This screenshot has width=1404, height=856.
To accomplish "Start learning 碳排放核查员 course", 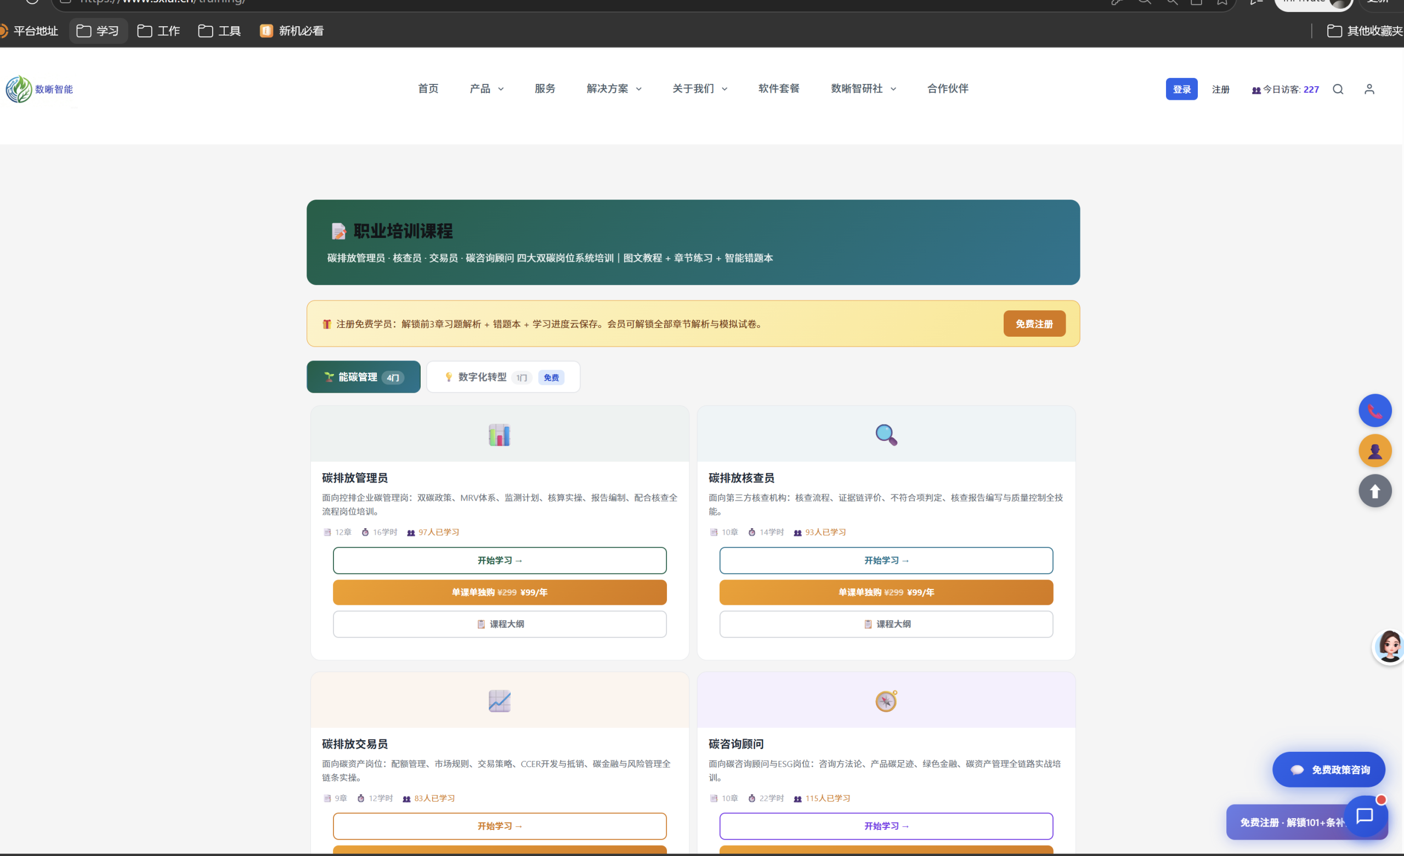I will 886,560.
